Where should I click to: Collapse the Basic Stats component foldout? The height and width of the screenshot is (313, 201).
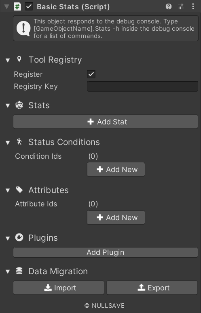(x=6, y=6)
